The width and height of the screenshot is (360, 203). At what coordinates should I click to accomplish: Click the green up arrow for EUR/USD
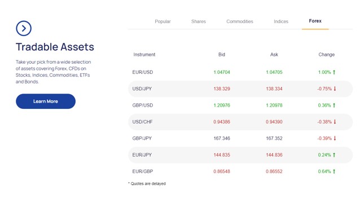pos(334,72)
